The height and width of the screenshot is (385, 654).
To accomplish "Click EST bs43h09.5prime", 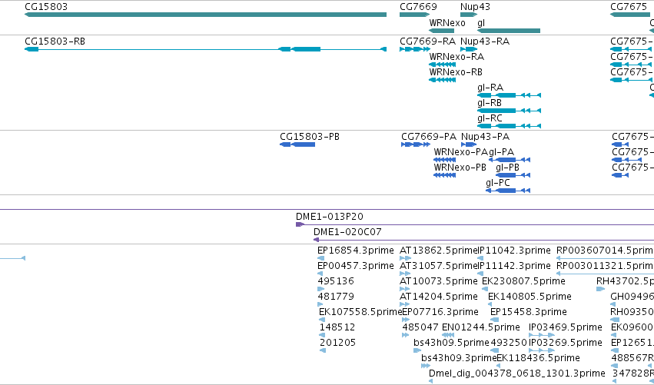I will pos(451,344).
